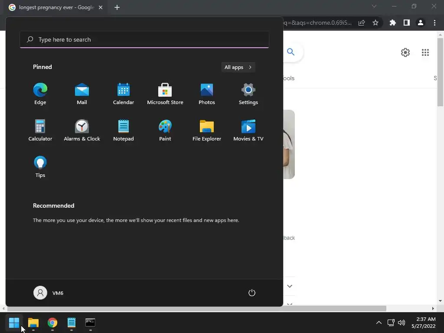
Task: Open Google quick settings gear
Action: click(x=405, y=52)
